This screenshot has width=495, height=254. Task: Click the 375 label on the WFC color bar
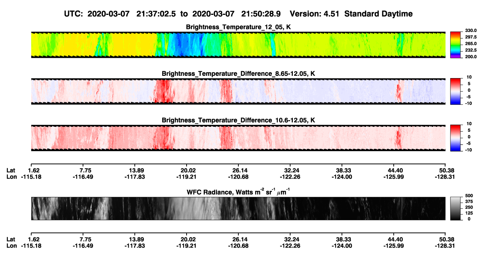469,202
